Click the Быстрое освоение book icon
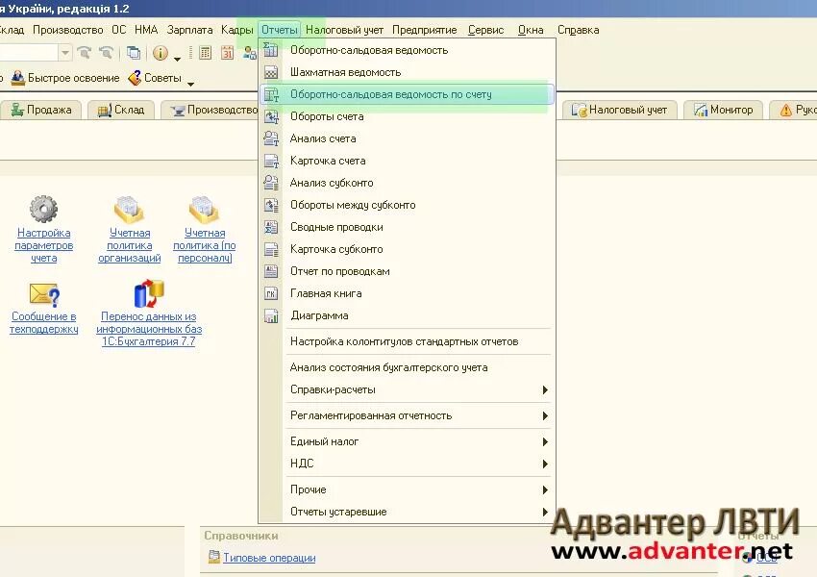 coord(17,77)
